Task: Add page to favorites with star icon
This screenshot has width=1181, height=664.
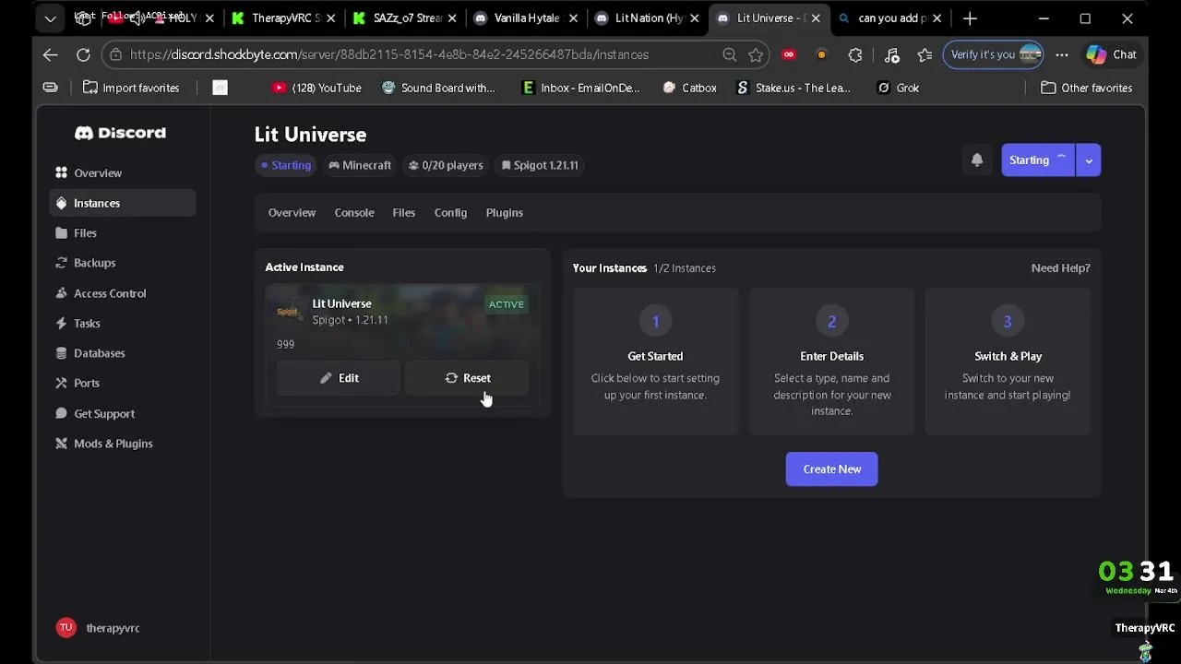Action: pos(756,54)
